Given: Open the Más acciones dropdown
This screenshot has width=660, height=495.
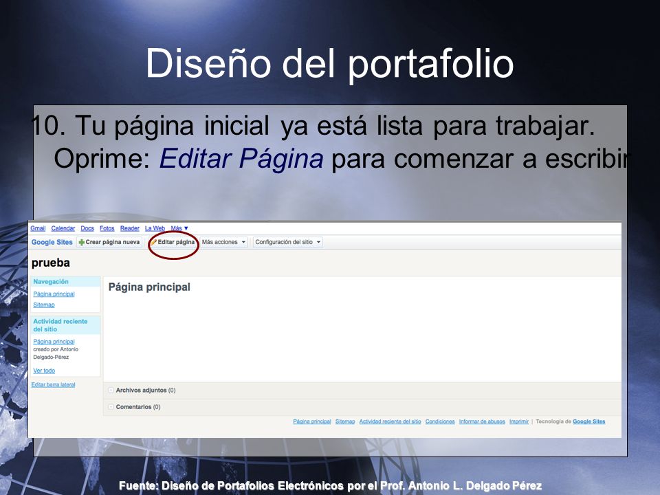Looking at the screenshot, I should [x=223, y=242].
